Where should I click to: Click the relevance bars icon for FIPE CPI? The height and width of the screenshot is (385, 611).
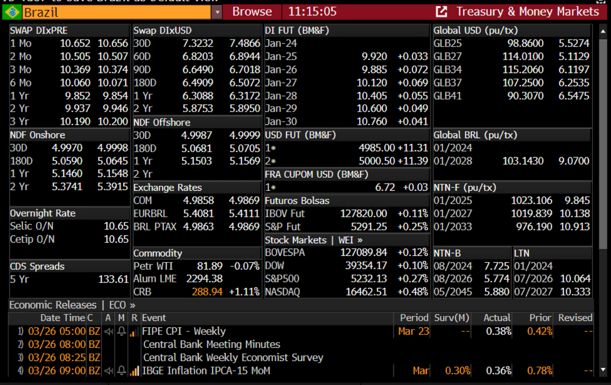(x=134, y=331)
